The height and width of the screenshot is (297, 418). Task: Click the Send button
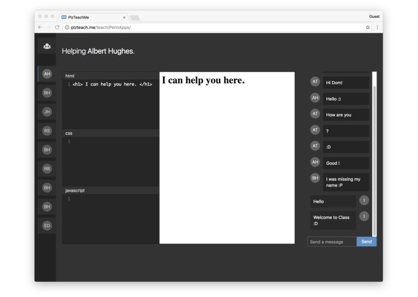point(366,242)
